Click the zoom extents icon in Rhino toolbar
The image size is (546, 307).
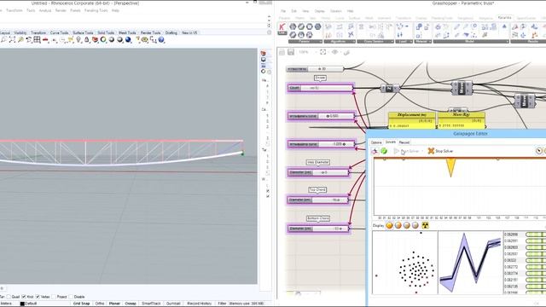pos(12,40)
